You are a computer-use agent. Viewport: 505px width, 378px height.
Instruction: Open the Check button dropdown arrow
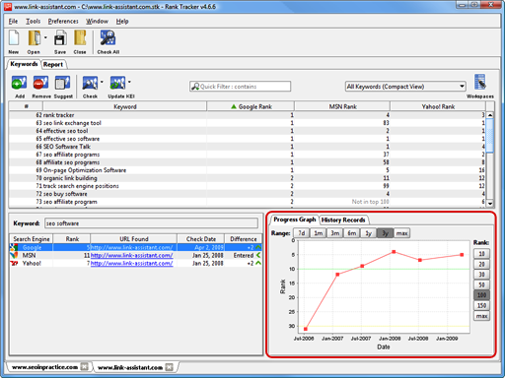click(102, 82)
